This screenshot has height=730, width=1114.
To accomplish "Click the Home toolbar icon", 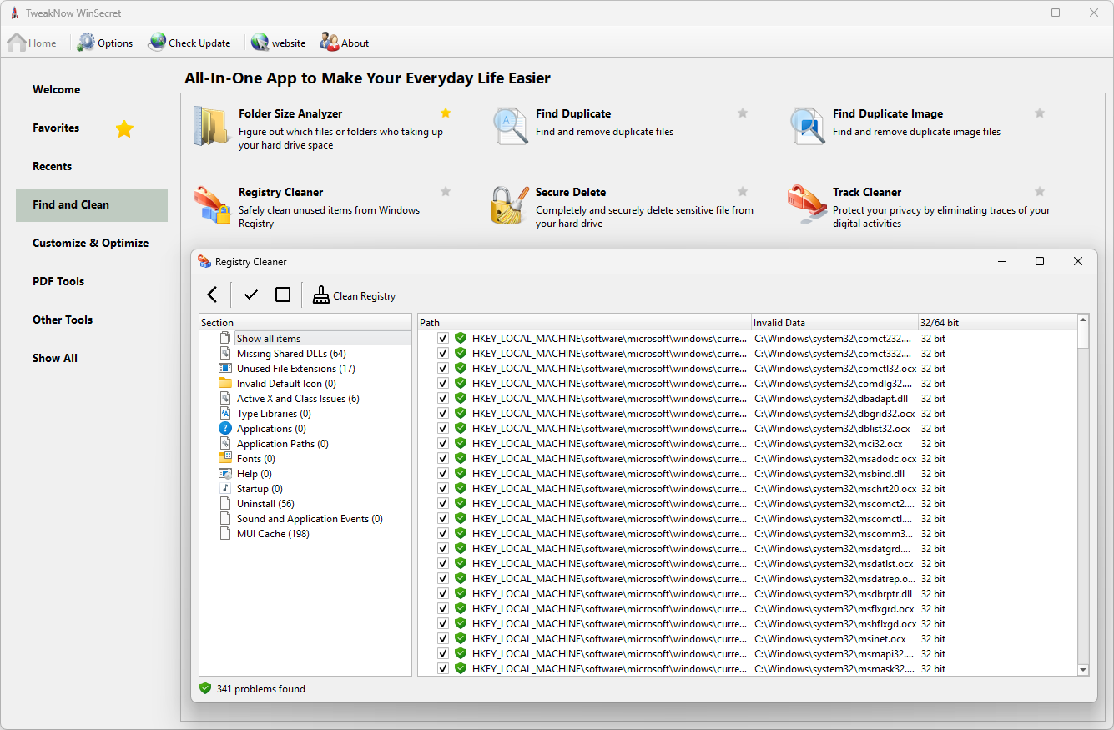I will click(x=17, y=43).
